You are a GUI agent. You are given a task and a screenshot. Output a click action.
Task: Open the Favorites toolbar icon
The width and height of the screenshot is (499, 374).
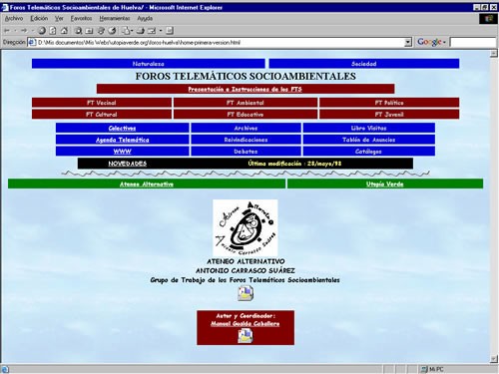(x=89, y=31)
